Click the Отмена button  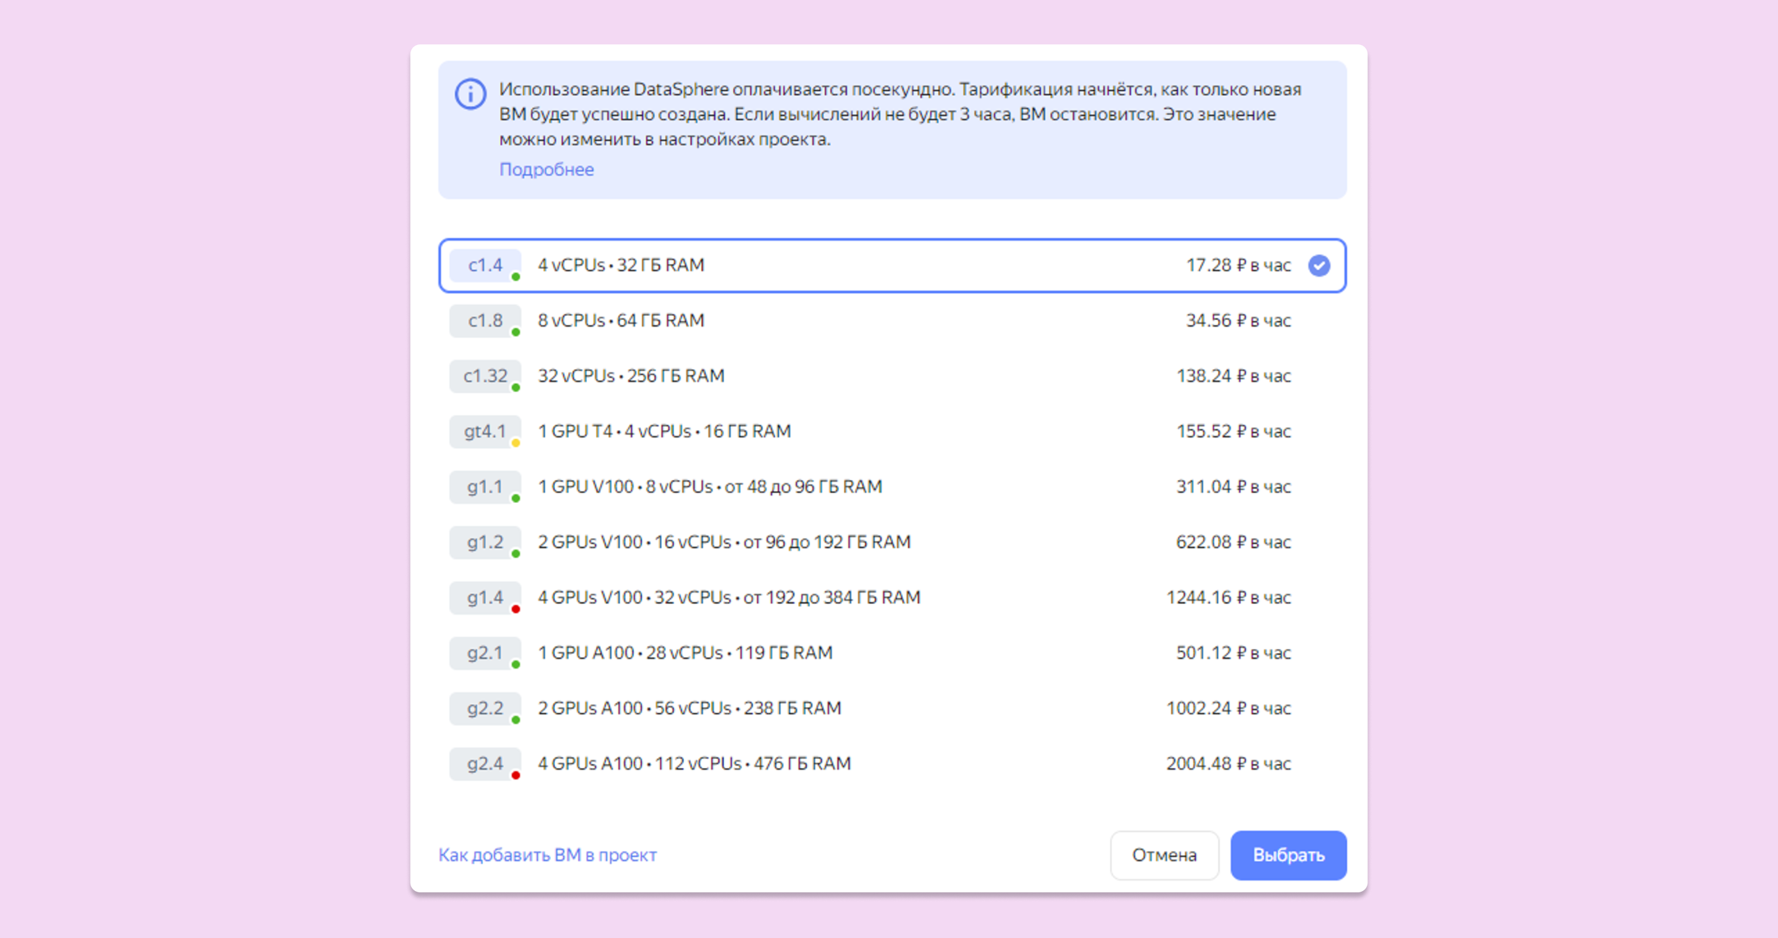pos(1164,855)
